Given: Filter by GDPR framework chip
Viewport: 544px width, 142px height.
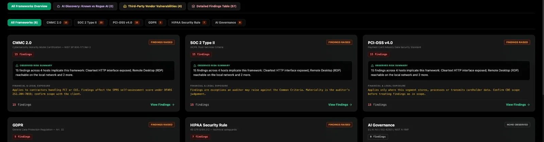Looking at the screenshot, I should pyautogui.click(x=155, y=22).
